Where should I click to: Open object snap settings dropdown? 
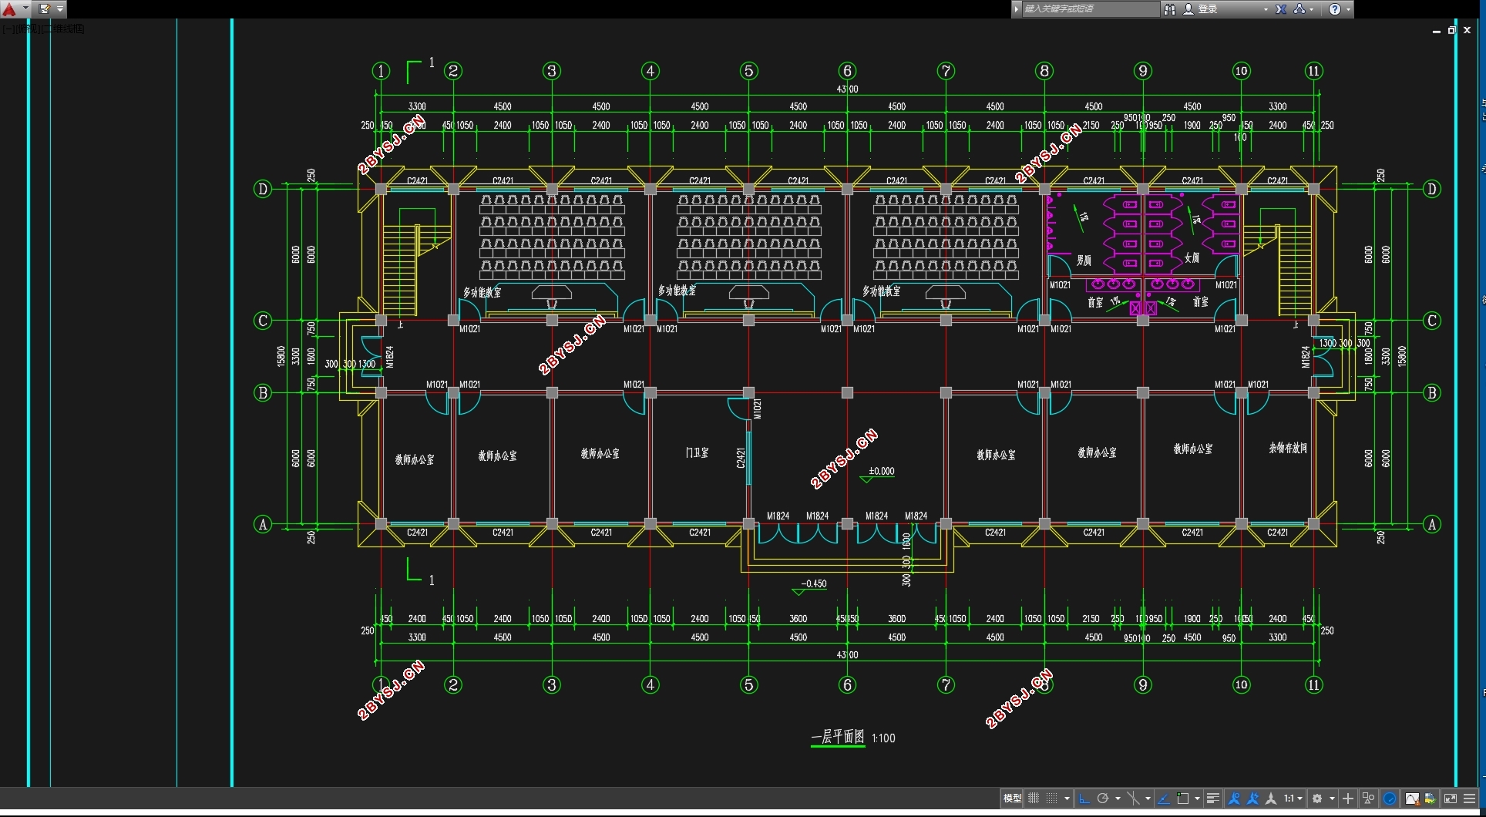pyautogui.click(x=1197, y=799)
